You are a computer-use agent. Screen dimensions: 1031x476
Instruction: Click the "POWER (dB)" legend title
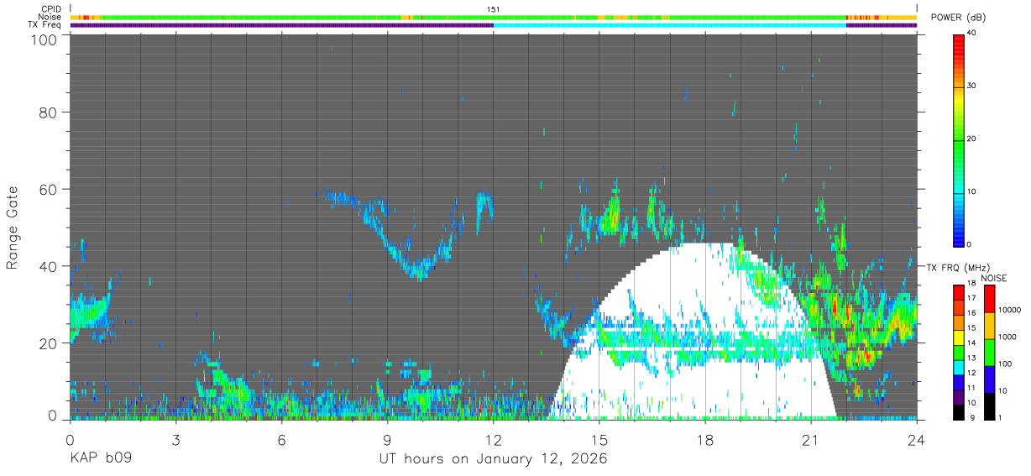958,18
